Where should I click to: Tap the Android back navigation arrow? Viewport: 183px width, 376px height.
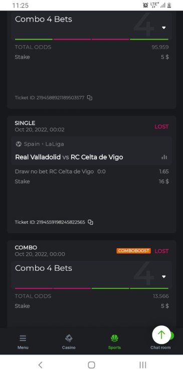[40, 365]
